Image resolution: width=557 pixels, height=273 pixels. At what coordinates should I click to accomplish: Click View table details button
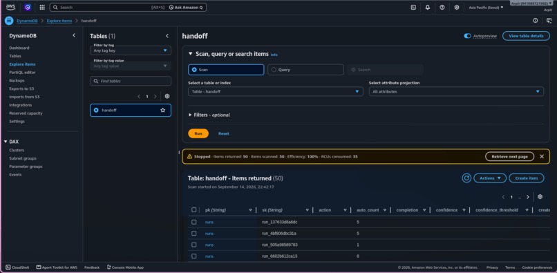point(526,36)
